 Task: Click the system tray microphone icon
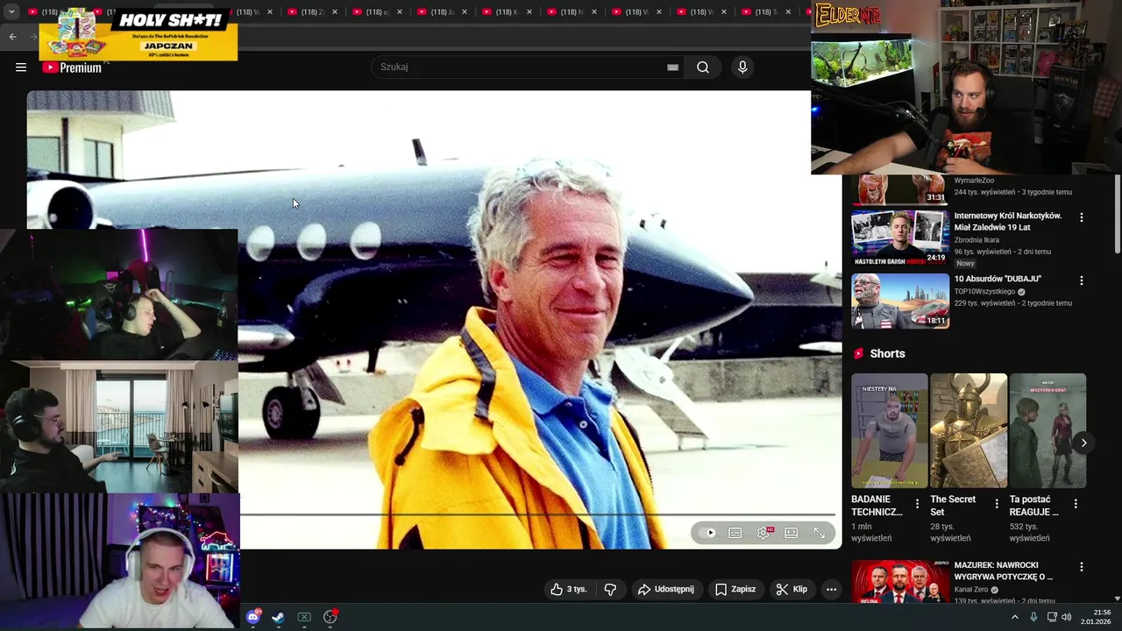coord(1034,617)
